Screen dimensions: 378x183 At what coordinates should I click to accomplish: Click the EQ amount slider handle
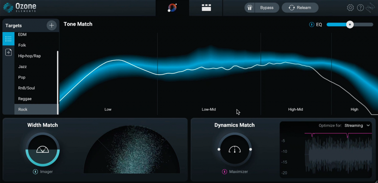coord(350,25)
